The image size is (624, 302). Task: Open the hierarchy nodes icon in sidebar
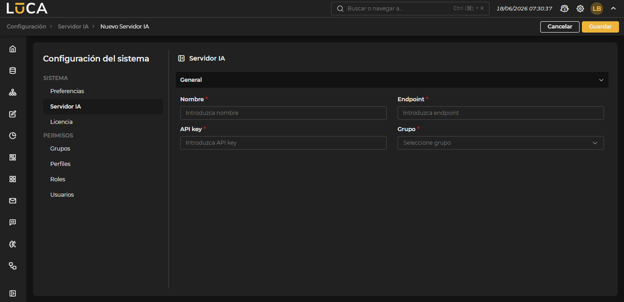[x=13, y=92]
